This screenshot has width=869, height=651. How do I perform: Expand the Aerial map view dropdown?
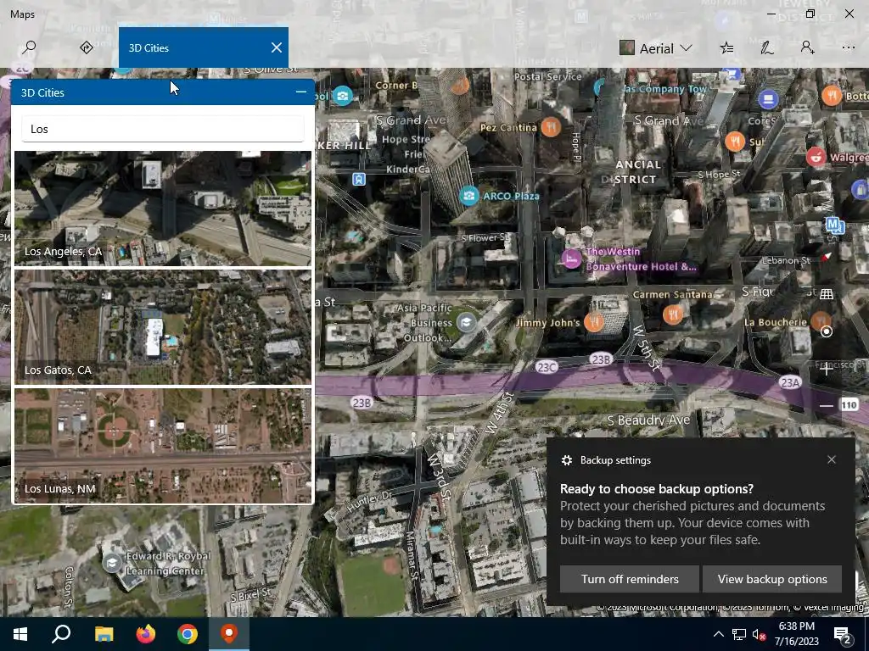click(x=656, y=48)
